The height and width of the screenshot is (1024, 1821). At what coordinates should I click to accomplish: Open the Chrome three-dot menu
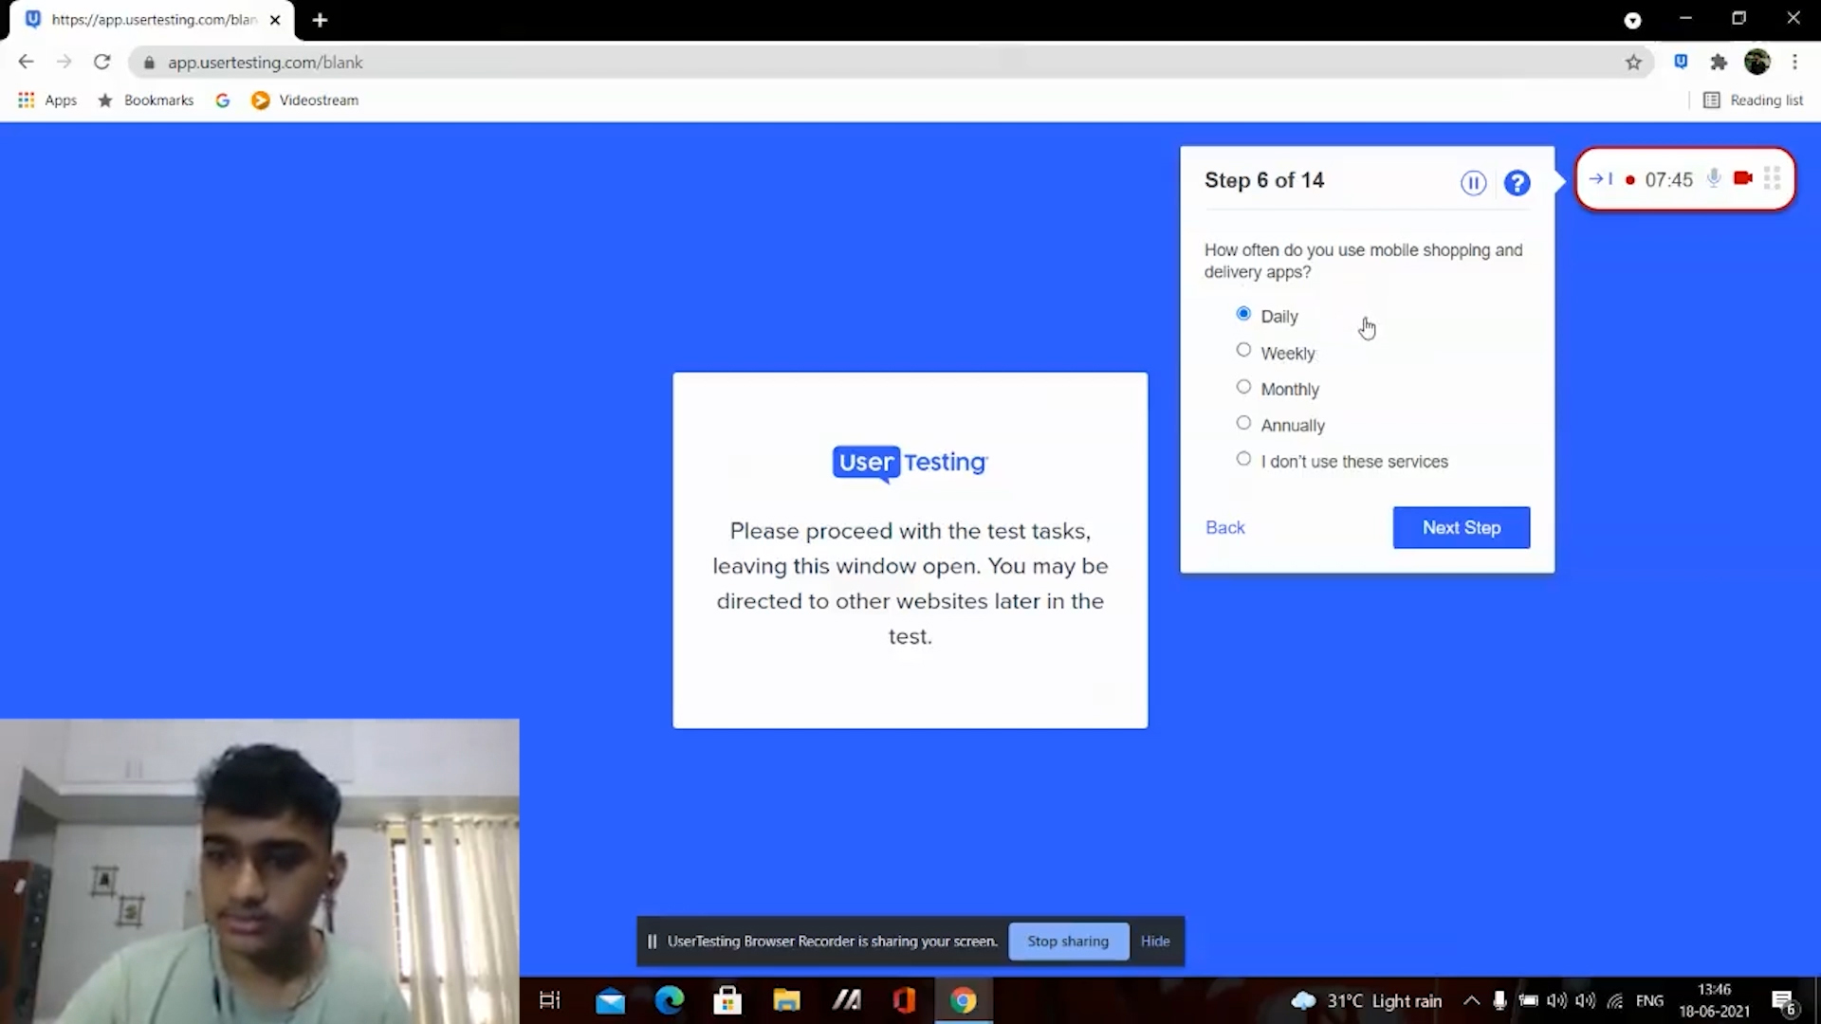1794,63
